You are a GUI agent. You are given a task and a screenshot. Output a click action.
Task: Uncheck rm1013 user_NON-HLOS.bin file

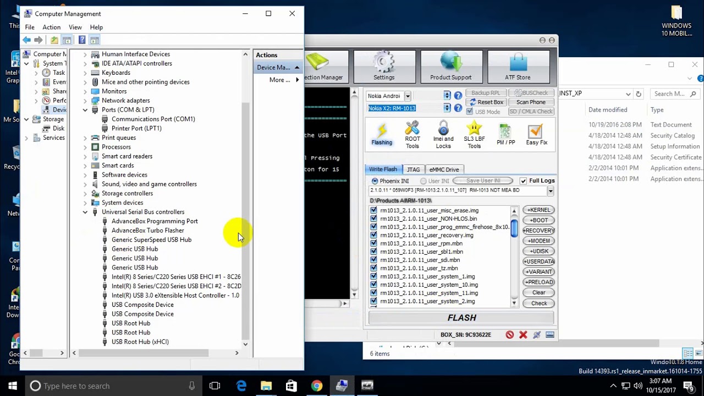pos(374,219)
